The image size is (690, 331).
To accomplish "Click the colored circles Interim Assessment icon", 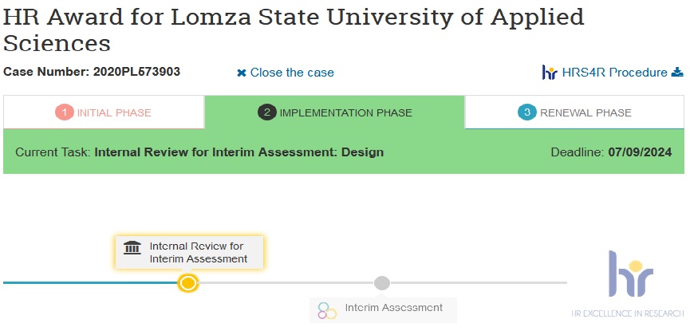I will (327, 311).
